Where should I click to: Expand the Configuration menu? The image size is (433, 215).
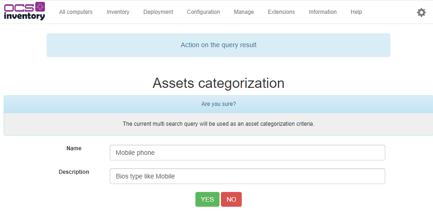point(203,12)
